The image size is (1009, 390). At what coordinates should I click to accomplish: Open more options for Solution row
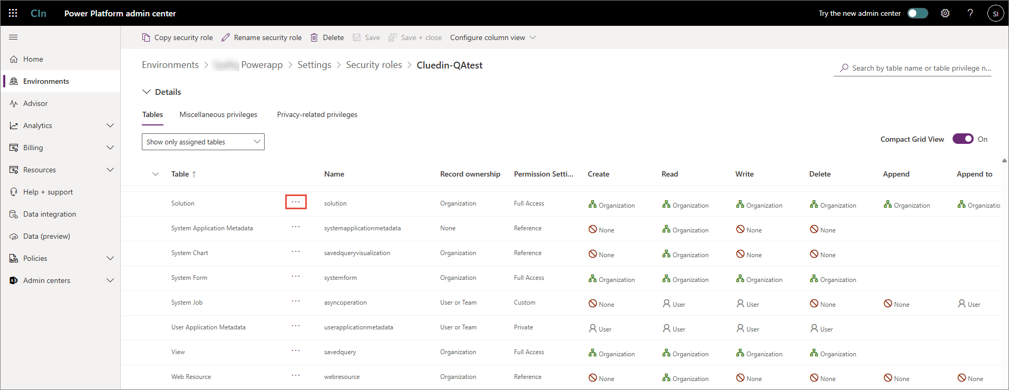tap(296, 202)
